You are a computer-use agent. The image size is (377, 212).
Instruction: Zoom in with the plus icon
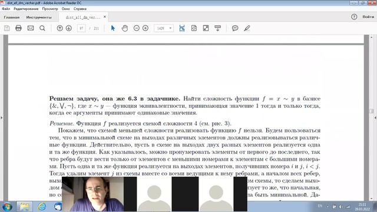(x=145, y=28)
